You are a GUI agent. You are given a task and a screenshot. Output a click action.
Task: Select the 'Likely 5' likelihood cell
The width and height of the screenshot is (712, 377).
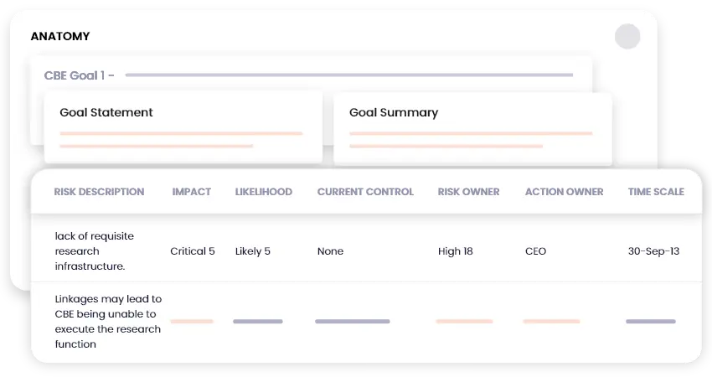pos(253,251)
